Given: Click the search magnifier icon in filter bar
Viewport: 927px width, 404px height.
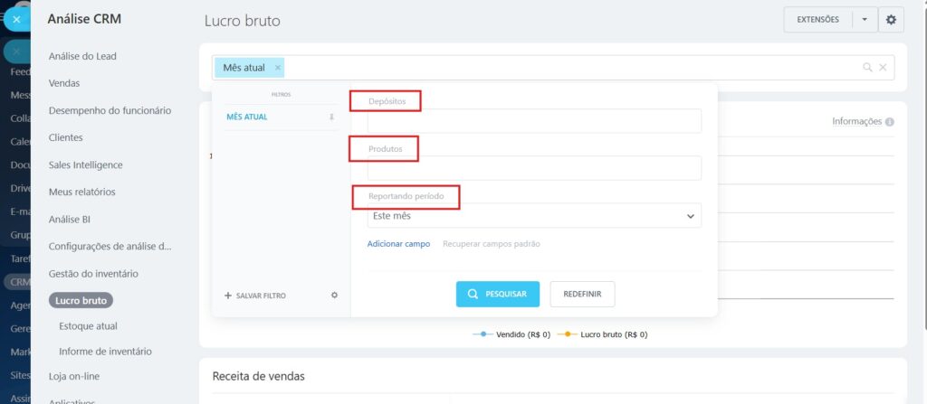Looking at the screenshot, I should [x=867, y=67].
